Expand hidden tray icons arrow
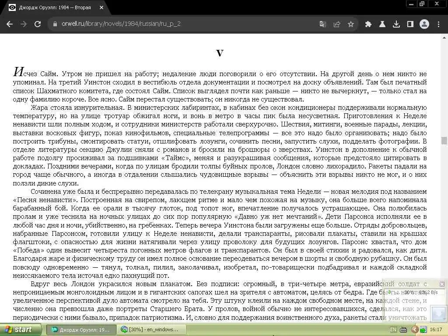The width and height of the screenshot is (448, 336). 415,330
